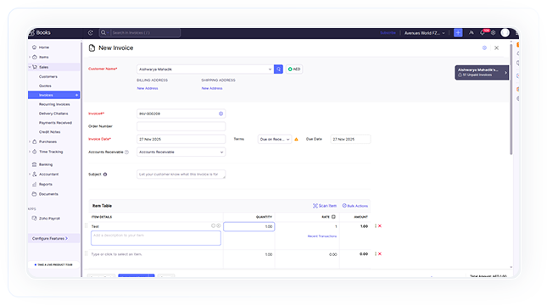
Task: Click Configure Features button in sidebar
Action: tap(53, 238)
